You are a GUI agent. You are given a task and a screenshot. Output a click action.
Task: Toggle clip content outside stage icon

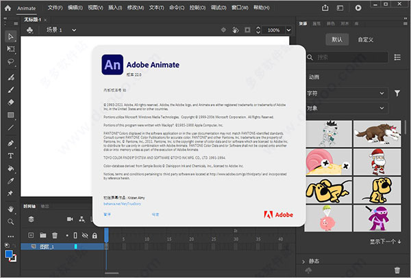[x=247, y=30]
